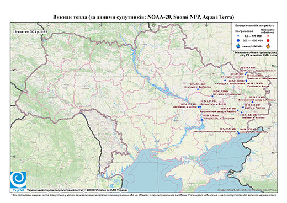
Task: Click the OpenStreetMap contributors attribution
Action: [247, 190]
